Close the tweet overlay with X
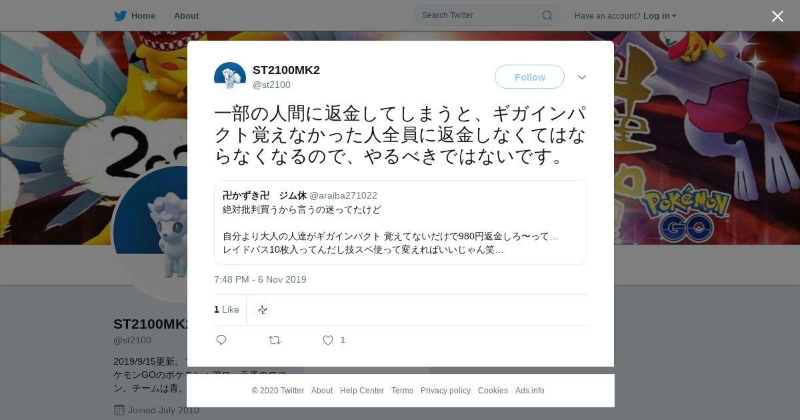 coord(777,16)
